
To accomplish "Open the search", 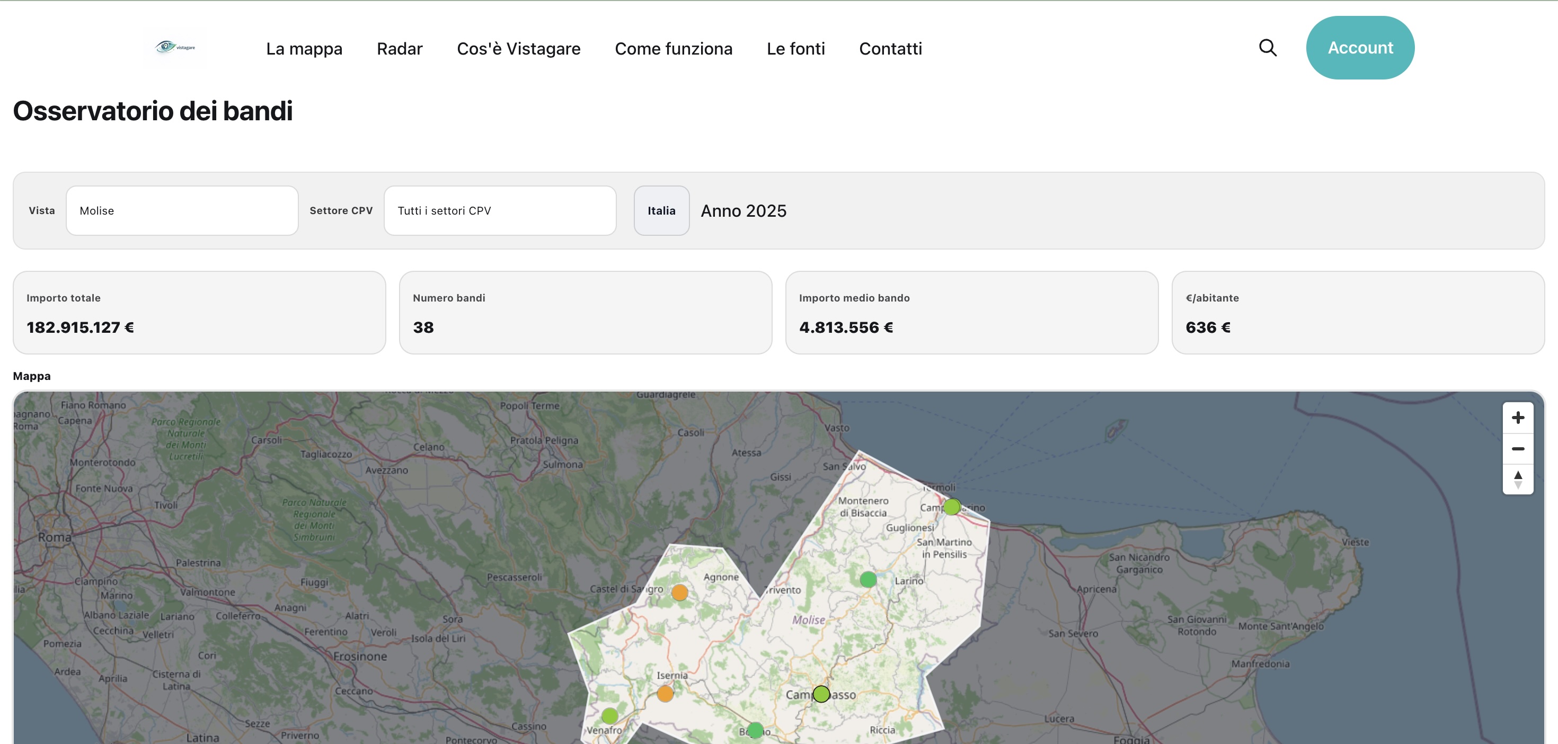I will (1268, 47).
